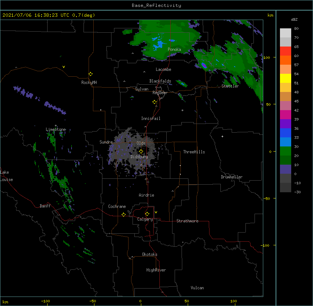
Task: Click the gray clutter echo west of Olds
Action: tap(124, 148)
